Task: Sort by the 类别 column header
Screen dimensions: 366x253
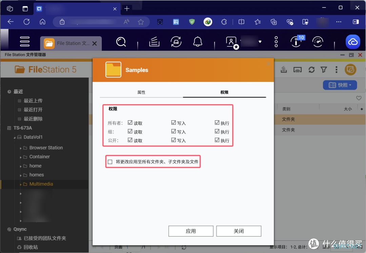Action: point(286,109)
